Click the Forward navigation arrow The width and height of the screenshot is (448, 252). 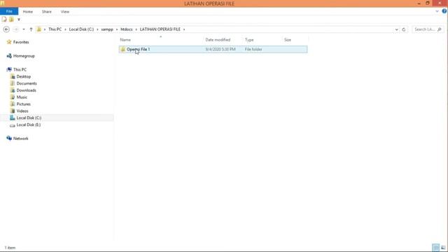point(16,29)
